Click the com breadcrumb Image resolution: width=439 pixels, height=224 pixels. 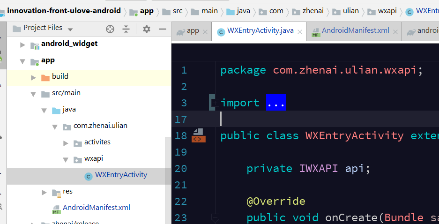tap(276, 11)
